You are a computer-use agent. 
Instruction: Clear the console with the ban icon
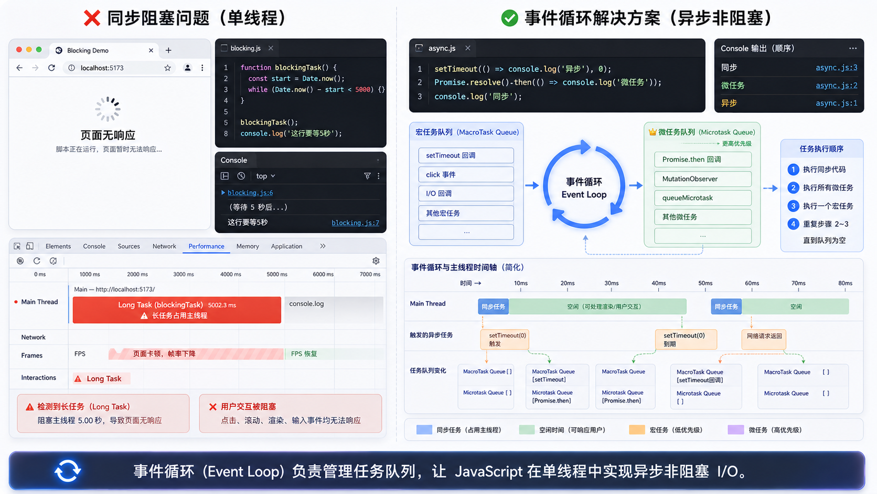click(241, 176)
